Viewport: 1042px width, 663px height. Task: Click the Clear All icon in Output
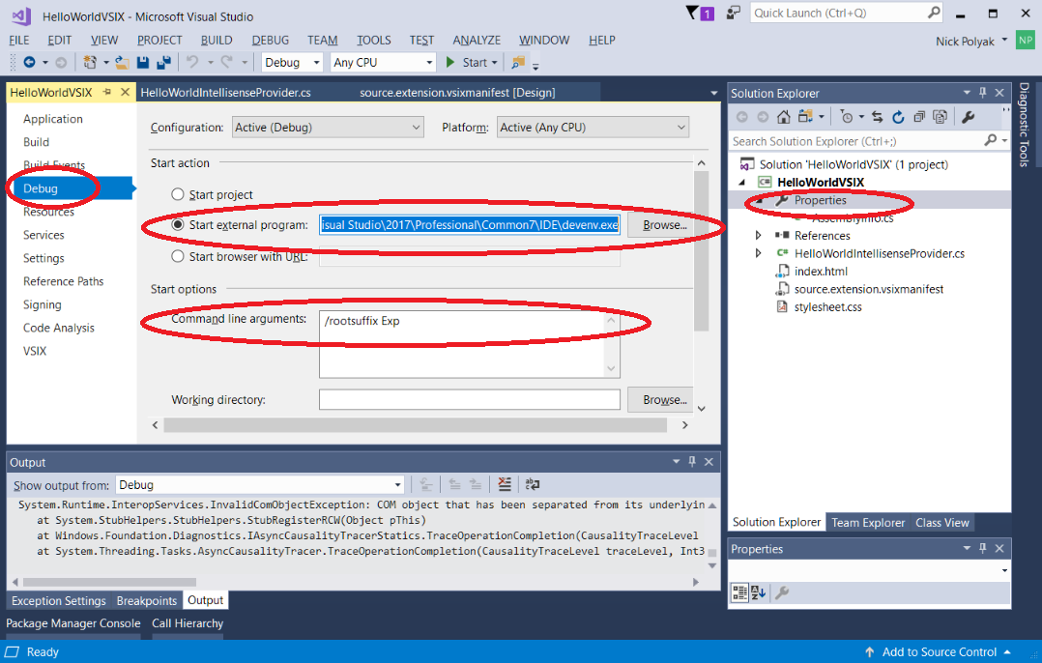click(505, 484)
